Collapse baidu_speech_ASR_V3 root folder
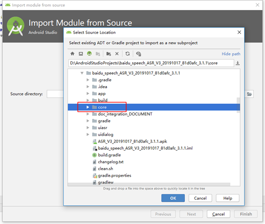 [x=82, y=73]
